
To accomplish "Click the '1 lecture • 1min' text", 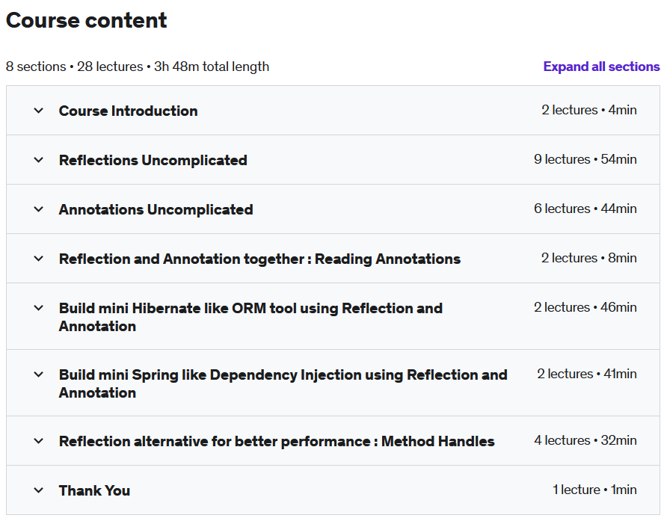I will click(594, 490).
